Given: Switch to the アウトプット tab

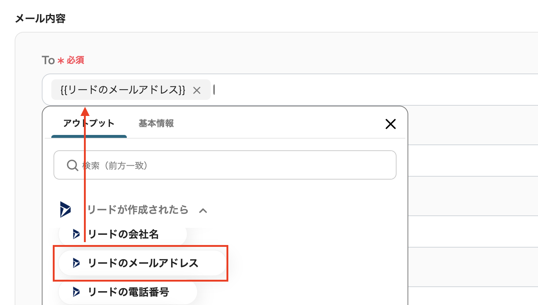Looking at the screenshot, I should [x=89, y=124].
